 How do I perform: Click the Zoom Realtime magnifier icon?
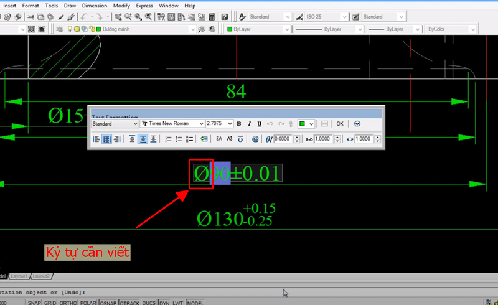pyautogui.click(x=128, y=17)
